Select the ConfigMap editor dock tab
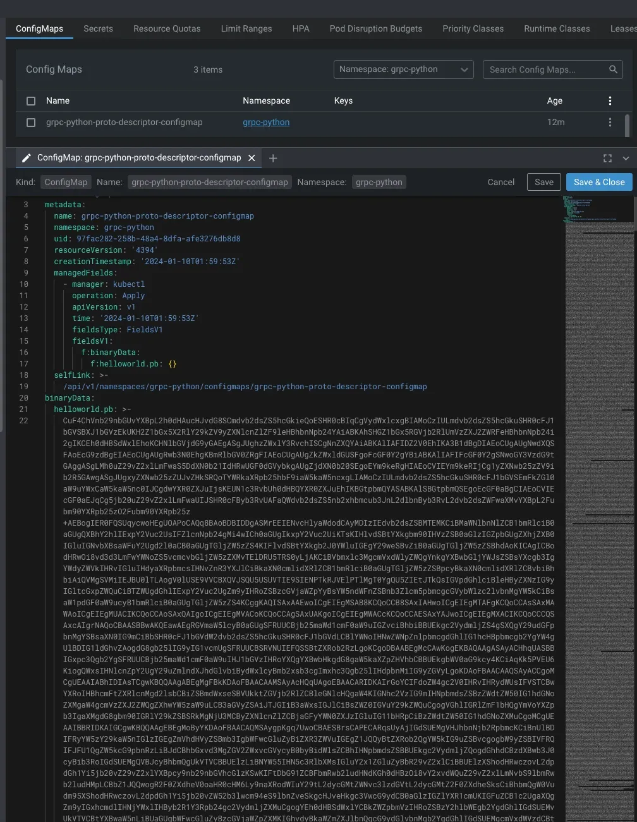Image resolution: width=637 pixels, height=822 pixels. (x=138, y=158)
